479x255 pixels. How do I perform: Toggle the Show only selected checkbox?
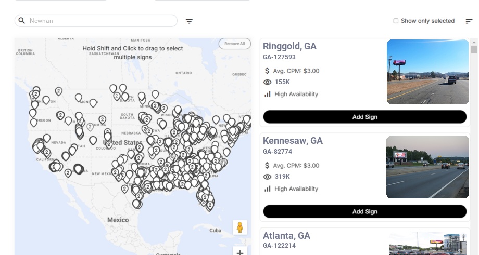(396, 21)
